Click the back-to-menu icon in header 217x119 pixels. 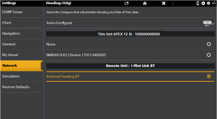click(x=127, y=3)
